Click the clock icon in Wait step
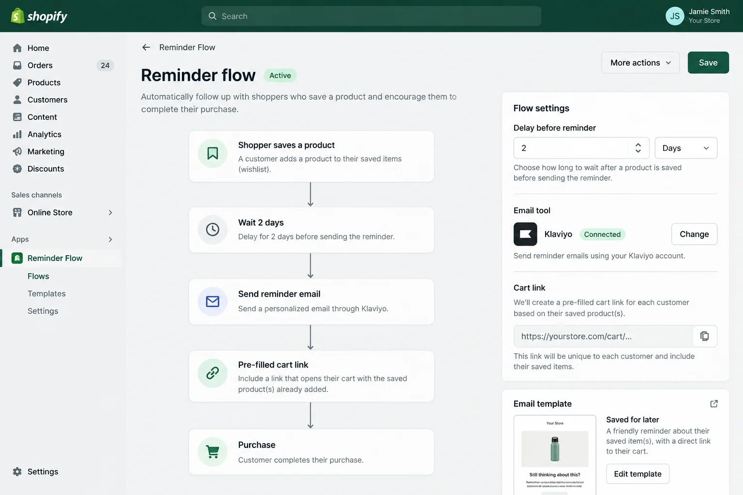The width and height of the screenshot is (743, 495). [x=213, y=230]
